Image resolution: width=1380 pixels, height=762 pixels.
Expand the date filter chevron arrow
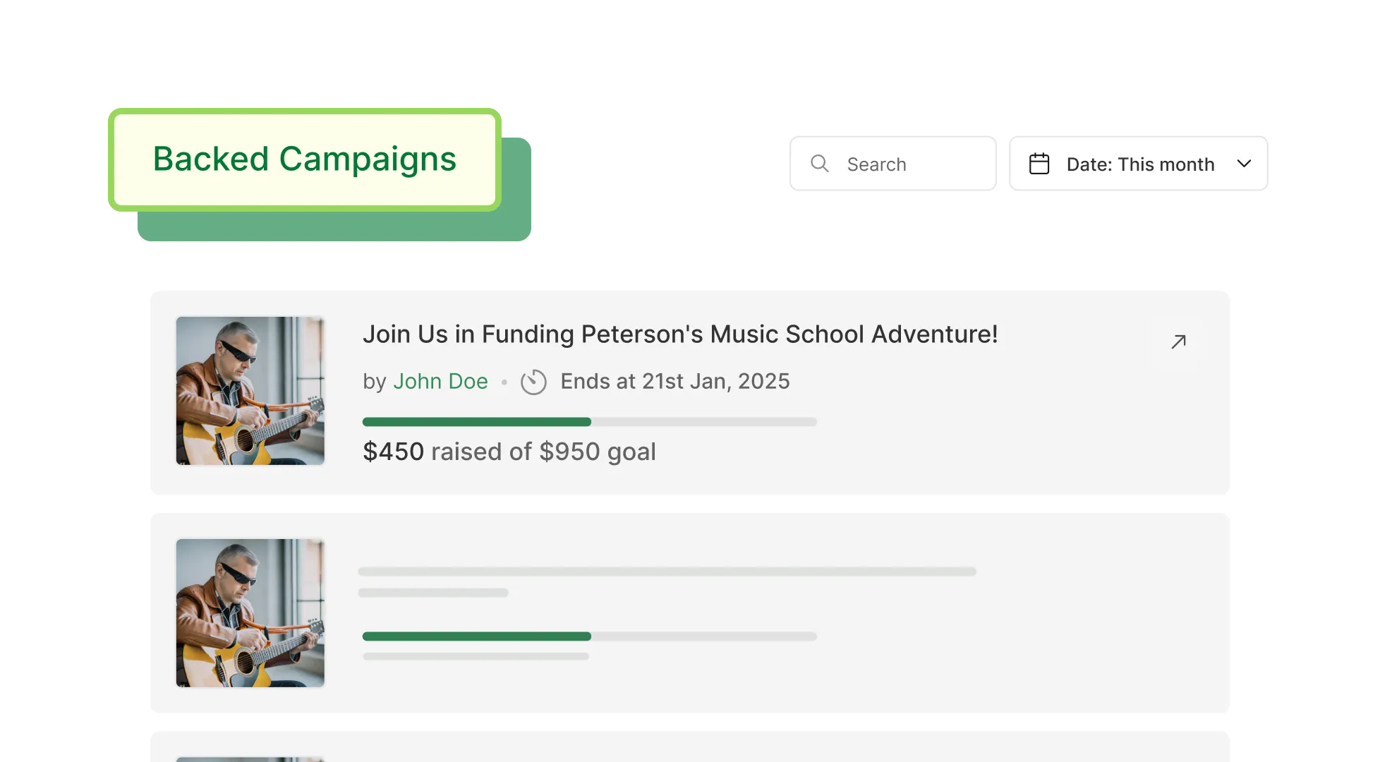1244,164
